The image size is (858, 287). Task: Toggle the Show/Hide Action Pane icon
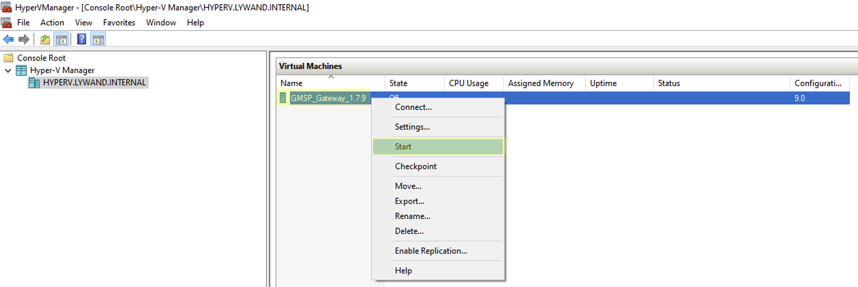[98, 40]
